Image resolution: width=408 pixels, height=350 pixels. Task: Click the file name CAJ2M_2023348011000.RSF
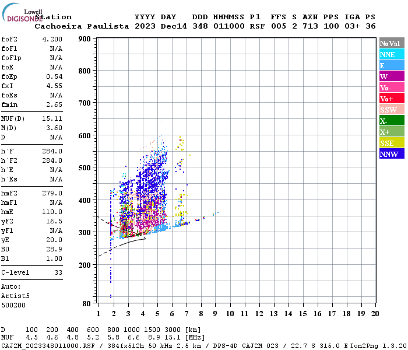pos(48,345)
